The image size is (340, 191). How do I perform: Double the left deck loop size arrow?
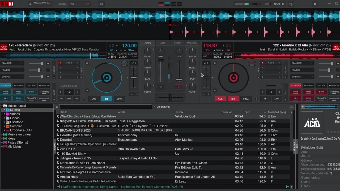[77, 92]
